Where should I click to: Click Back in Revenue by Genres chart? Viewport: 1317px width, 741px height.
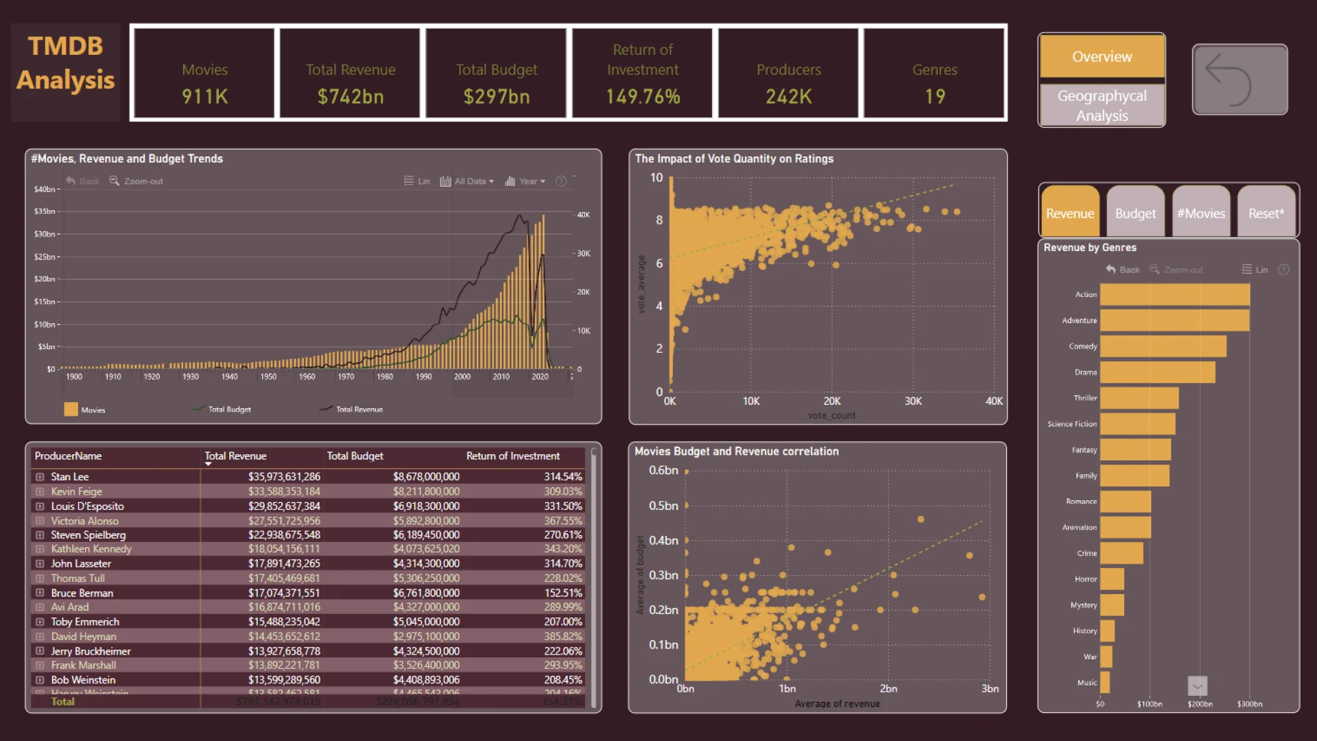pos(1123,270)
